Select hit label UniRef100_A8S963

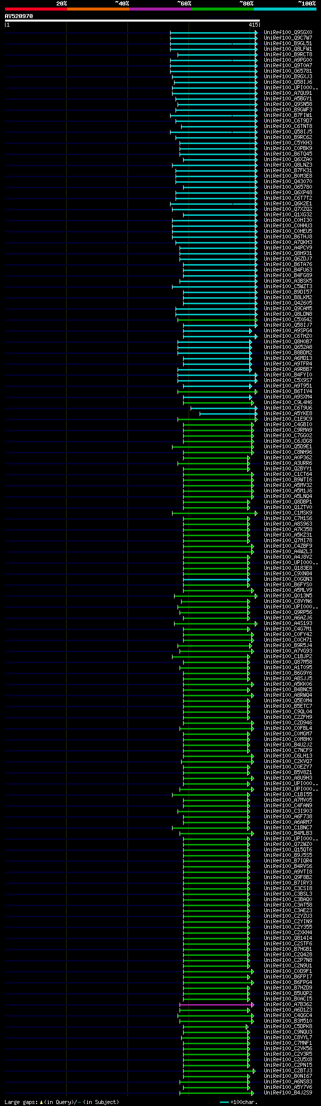(x=288, y=524)
